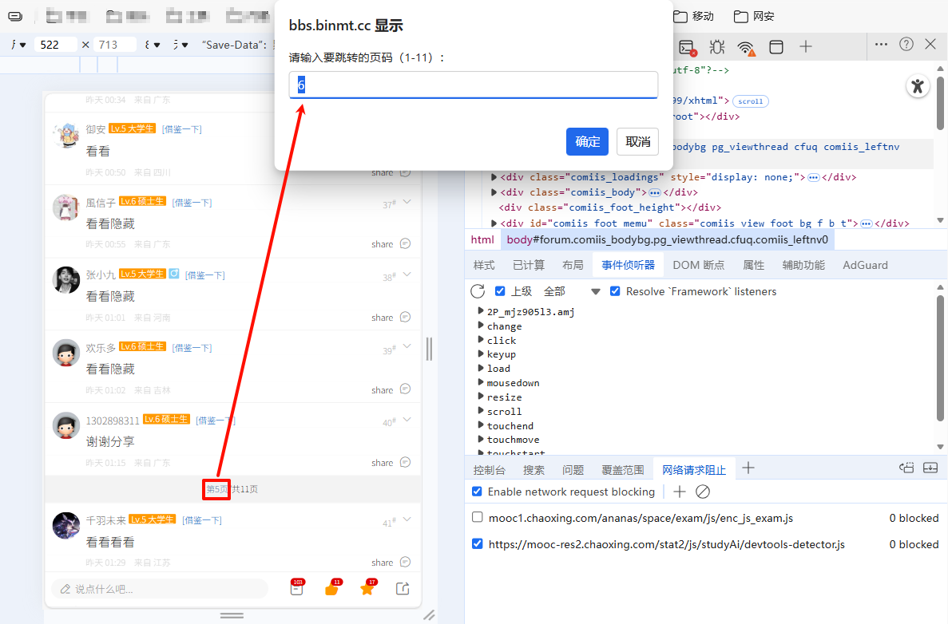
Task: Open the post options chevron on 風信子's post
Action: point(407,202)
